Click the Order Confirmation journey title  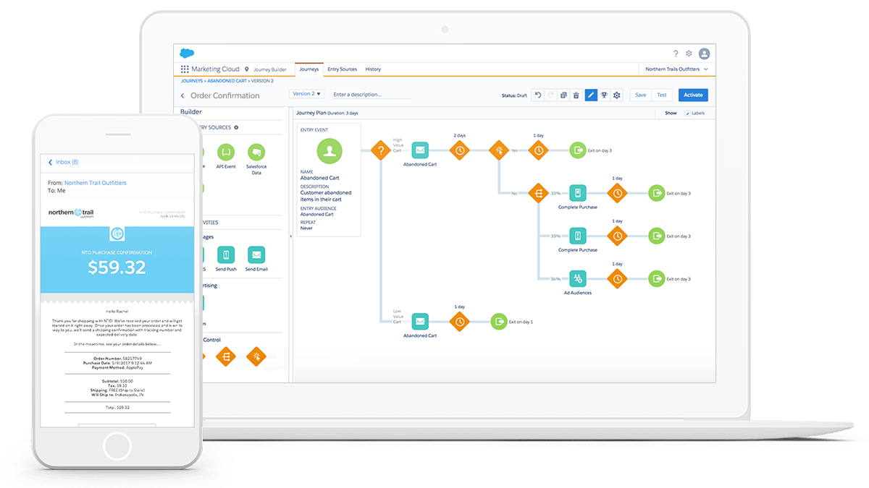click(224, 95)
